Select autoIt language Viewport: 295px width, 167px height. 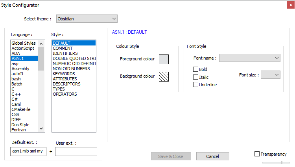24,74
